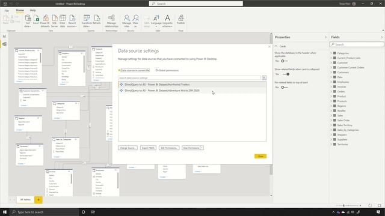Select the DirectQuery Adventure Works DW 2020 row

pos(192,91)
